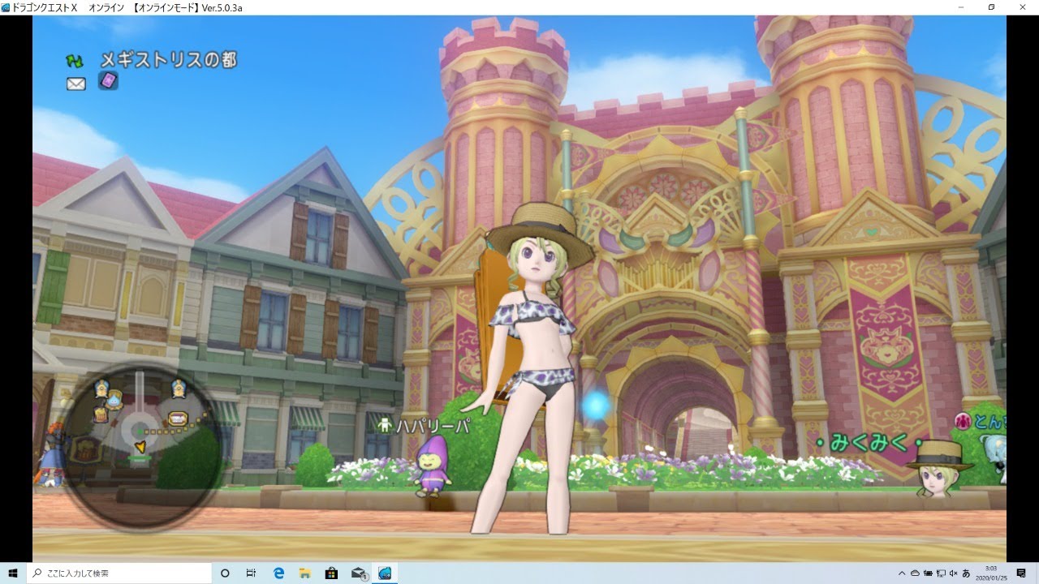The height and width of the screenshot is (584, 1039).
Task: Click the top-left guard icon on minimap
Action: tap(101, 389)
